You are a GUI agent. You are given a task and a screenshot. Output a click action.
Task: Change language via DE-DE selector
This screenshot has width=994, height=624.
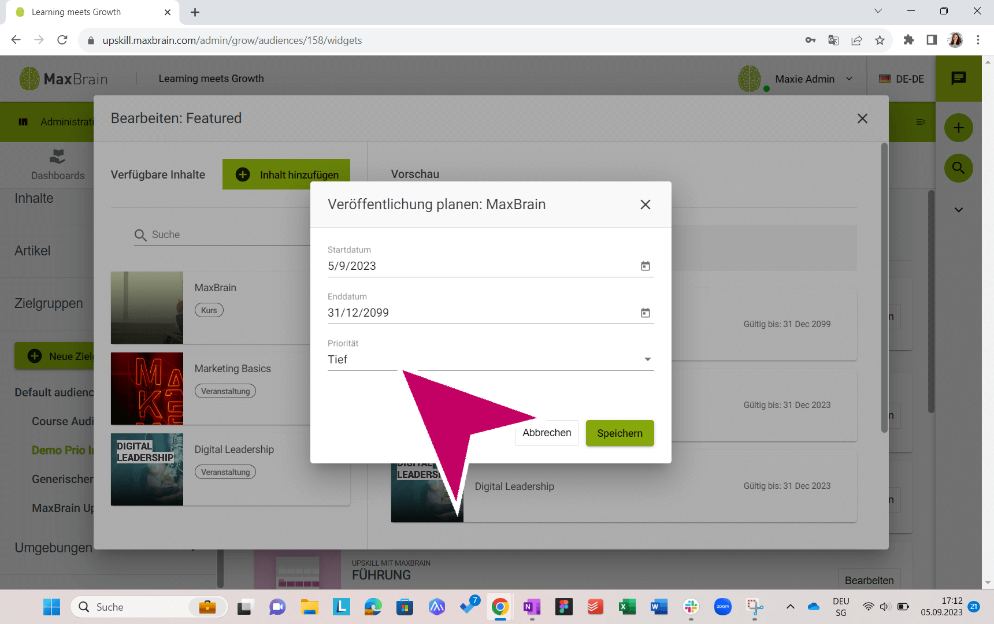(x=902, y=79)
